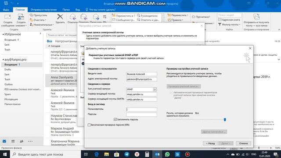Open more navigation options (three dots)

tap(30, 141)
